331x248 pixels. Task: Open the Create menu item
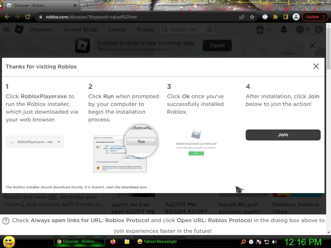point(117,29)
